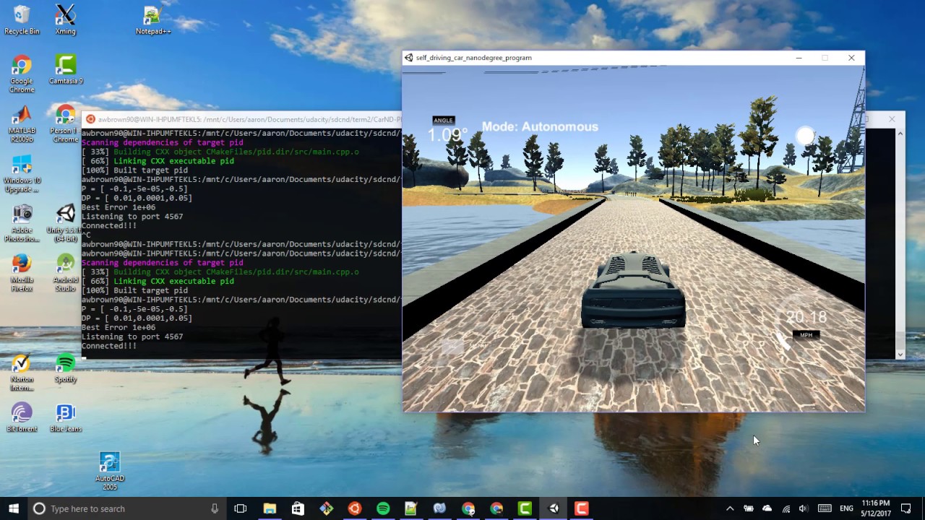The height and width of the screenshot is (520, 925).
Task: Click the last 'Connected!!!' line in terminal
Action: [x=108, y=346]
